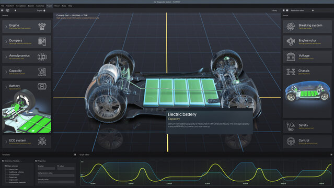Open the Breaking system card
The height and width of the screenshot is (188, 334).
tap(307, 27)
